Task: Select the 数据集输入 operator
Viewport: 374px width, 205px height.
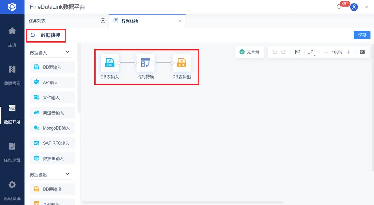Action: tap(53, 158)
